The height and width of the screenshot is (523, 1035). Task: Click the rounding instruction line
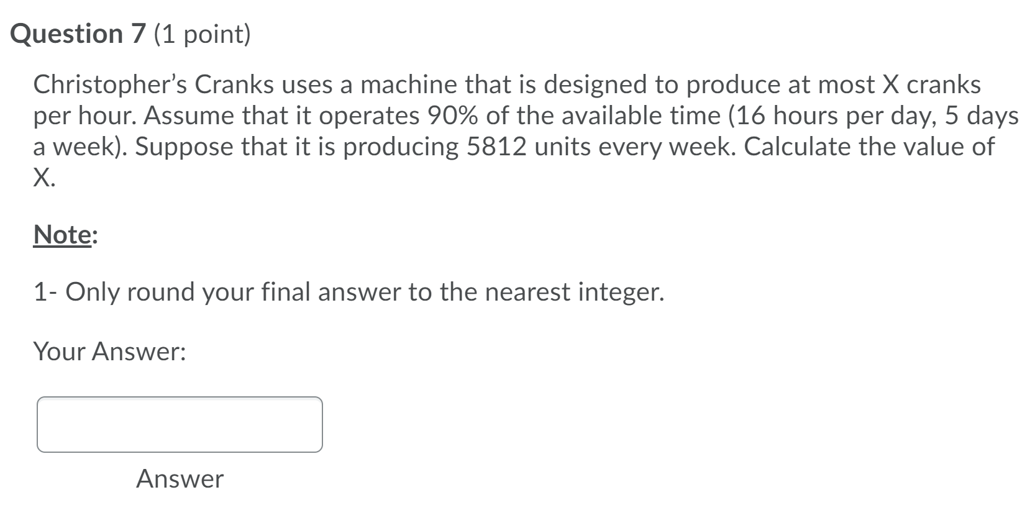[348, 291]
